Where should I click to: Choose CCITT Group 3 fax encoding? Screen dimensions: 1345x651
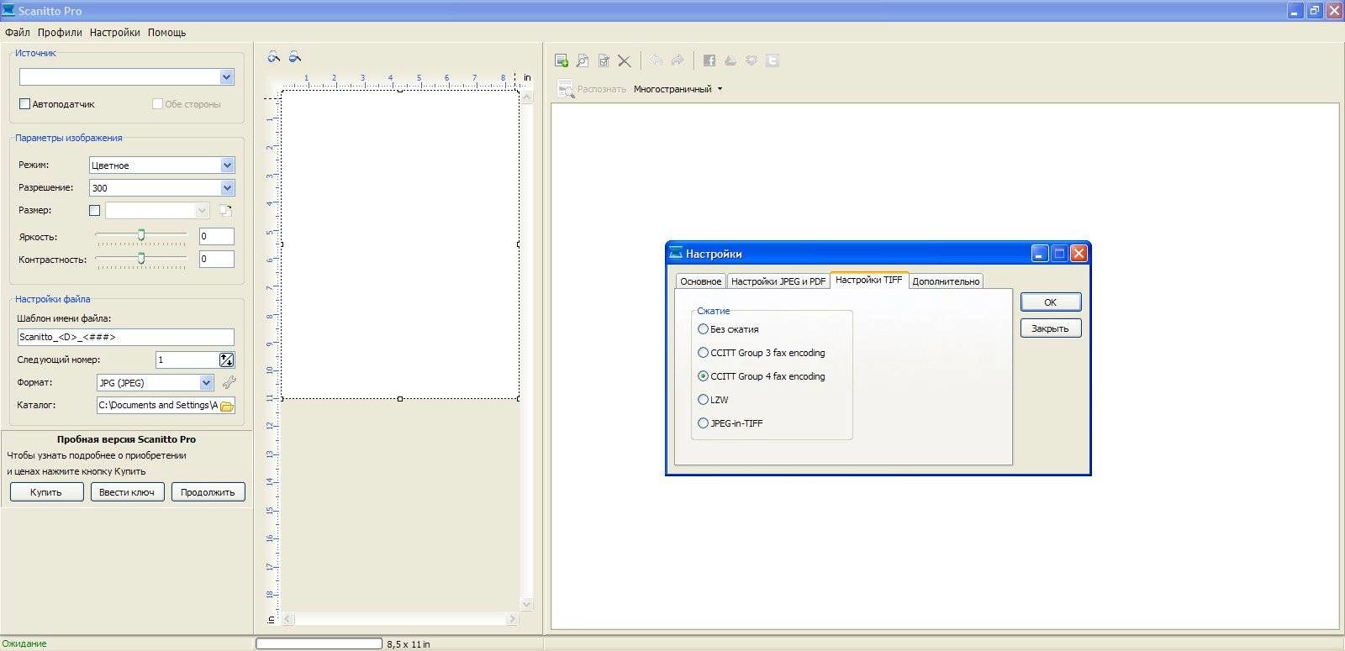[x=704, y=353]
